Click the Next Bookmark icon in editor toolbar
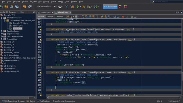The image size is (183, 103). [x=106, y=17]
